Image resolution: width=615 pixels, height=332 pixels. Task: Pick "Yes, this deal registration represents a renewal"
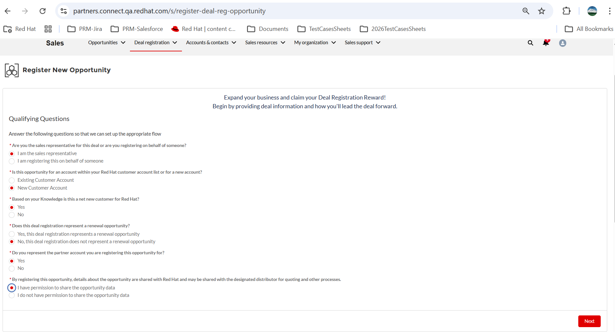[x=12, y=234]
